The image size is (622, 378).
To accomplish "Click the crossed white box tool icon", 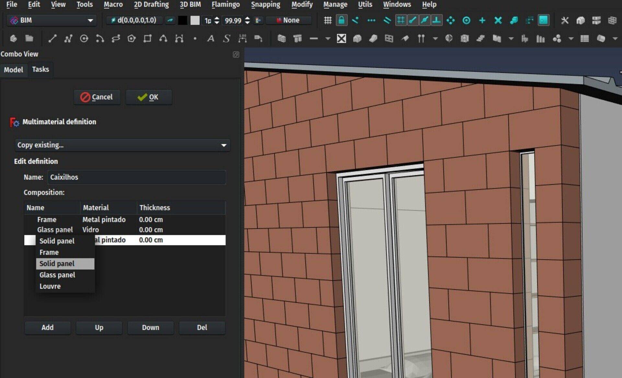I will pos(341,39).
